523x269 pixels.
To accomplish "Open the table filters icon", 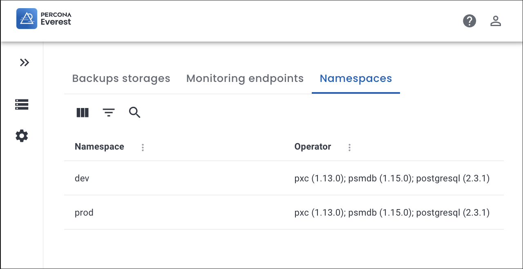I will coord(109,112).
